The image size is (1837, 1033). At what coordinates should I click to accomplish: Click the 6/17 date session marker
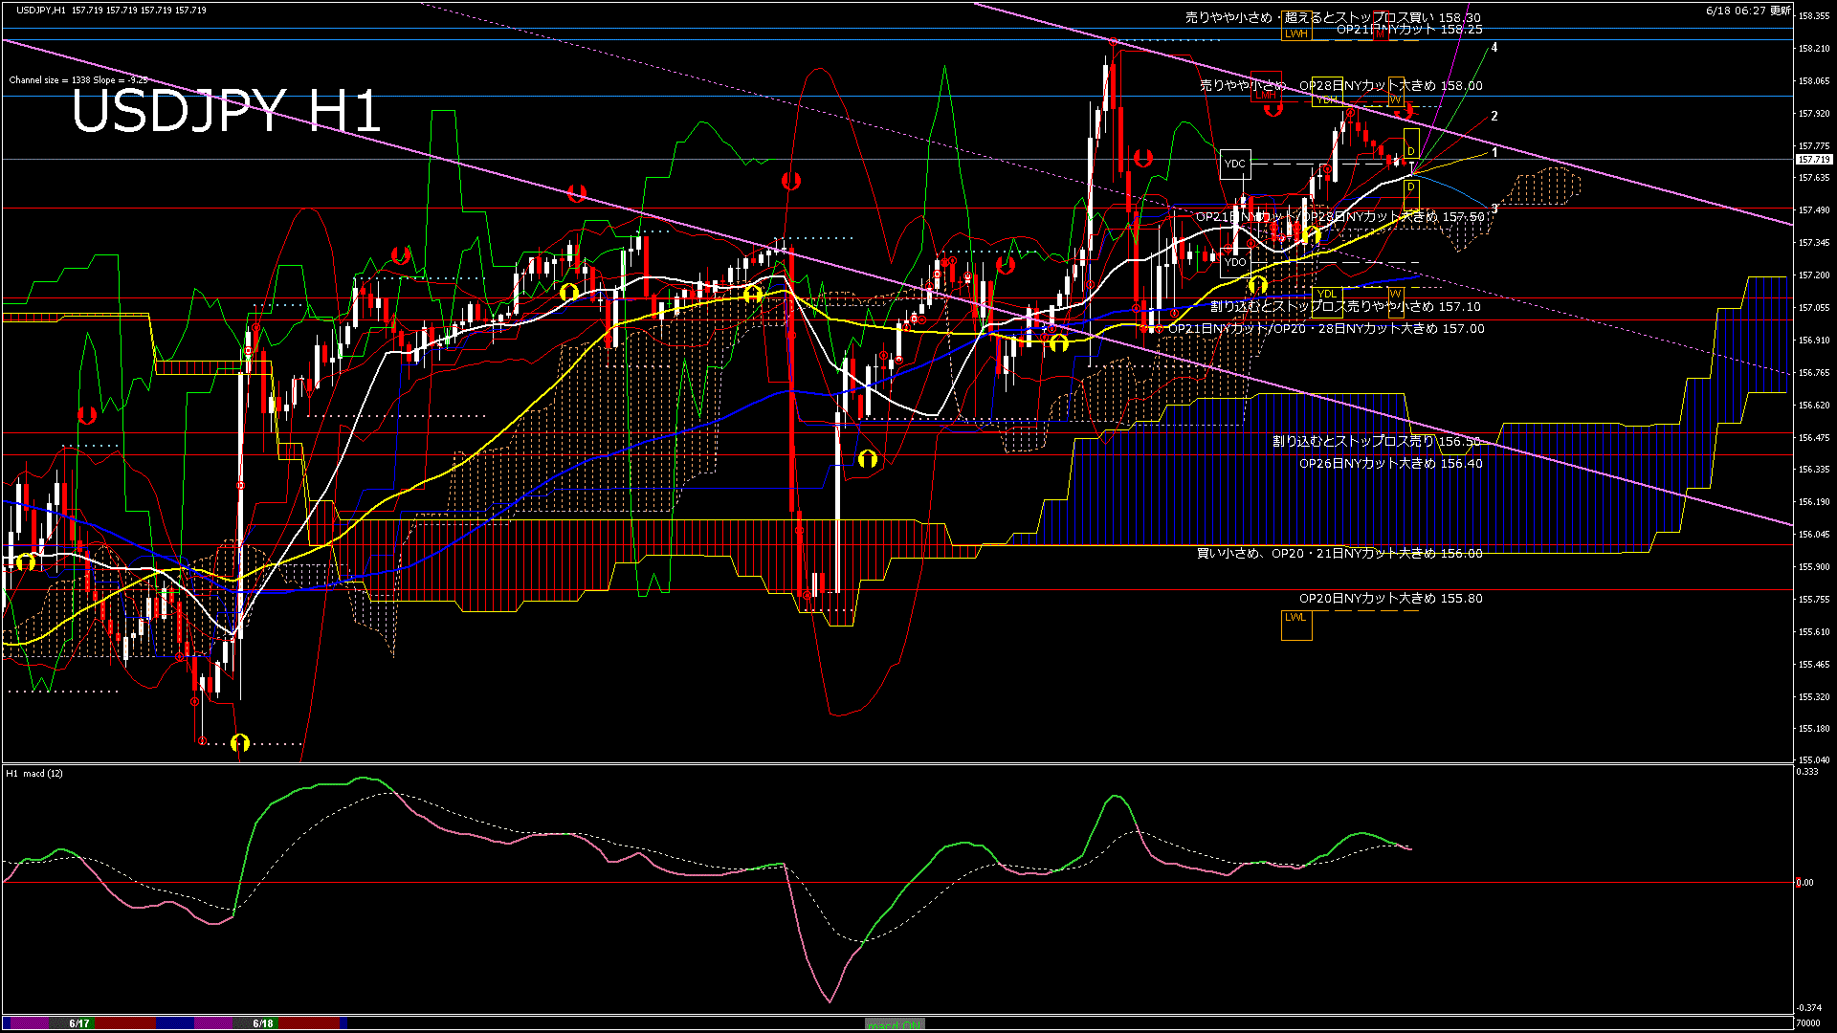tap(79, 1023)
